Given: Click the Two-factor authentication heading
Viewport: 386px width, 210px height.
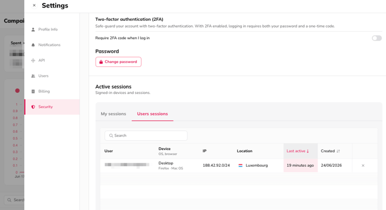Looking at the screenshot, I should [x=129, y=19].
